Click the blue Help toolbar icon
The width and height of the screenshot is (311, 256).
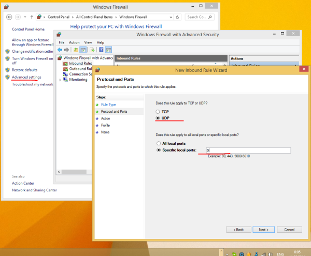pyautogui.click(x=101, y=50)
